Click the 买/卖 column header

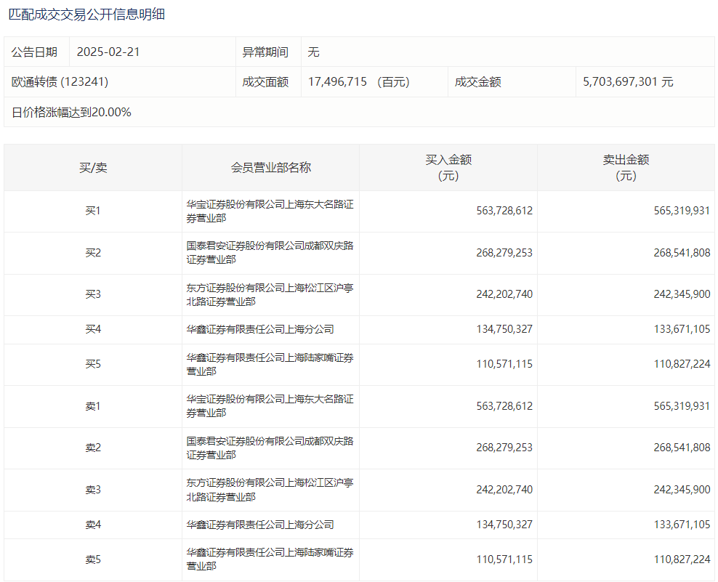click(93, 168)
